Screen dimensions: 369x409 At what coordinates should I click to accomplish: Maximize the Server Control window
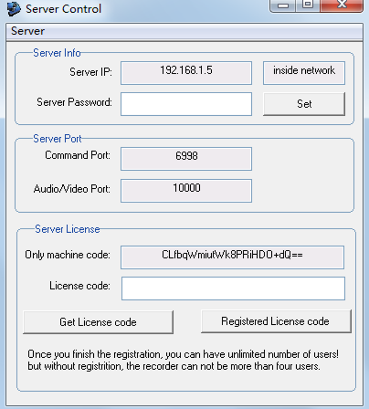(x=308, y=5)
